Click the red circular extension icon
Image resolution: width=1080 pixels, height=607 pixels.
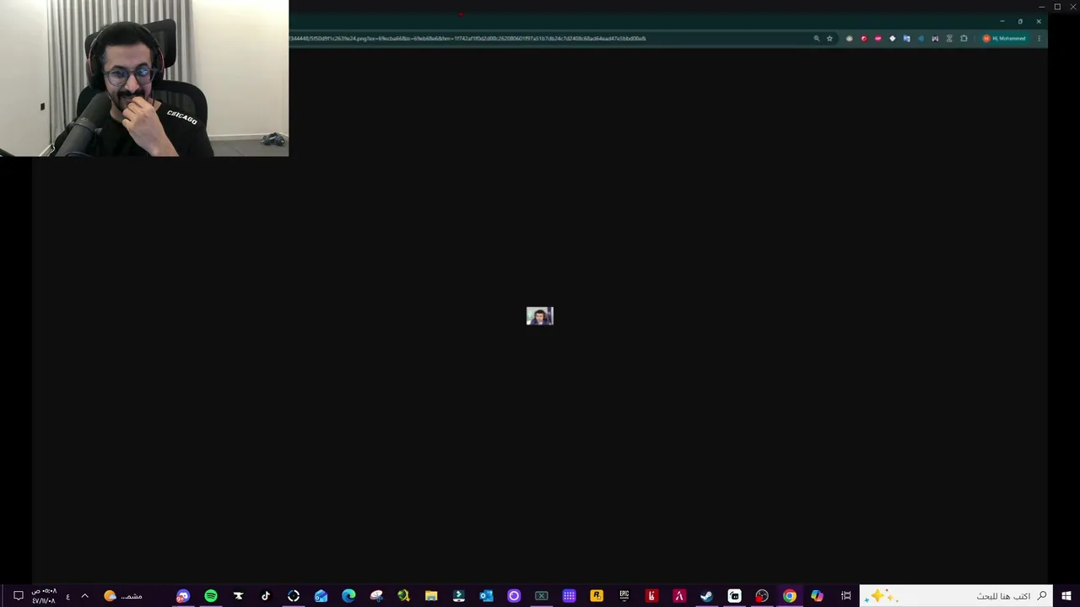point(864,38)
